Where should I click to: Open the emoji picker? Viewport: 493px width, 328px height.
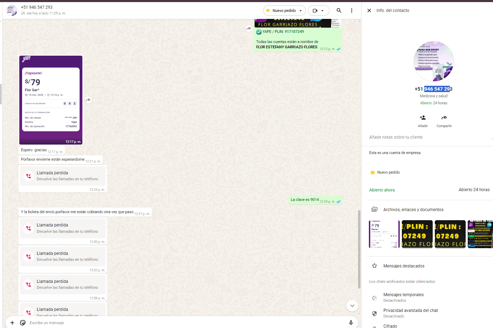(x=23, y=323)
